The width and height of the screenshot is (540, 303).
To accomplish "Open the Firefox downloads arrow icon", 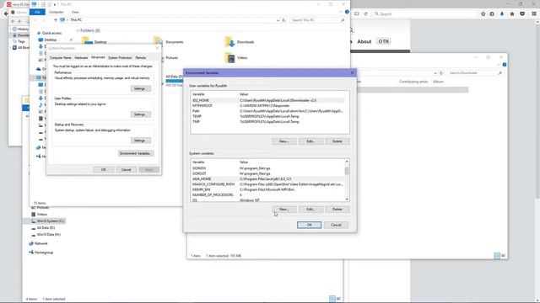I will click(502, 13).
